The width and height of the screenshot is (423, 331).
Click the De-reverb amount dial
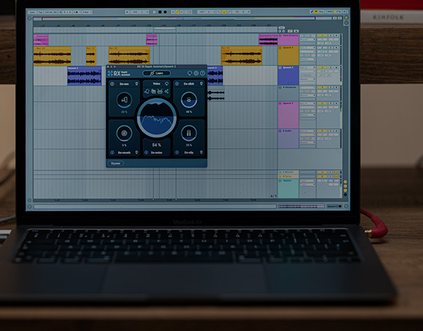tap(124, 133)
